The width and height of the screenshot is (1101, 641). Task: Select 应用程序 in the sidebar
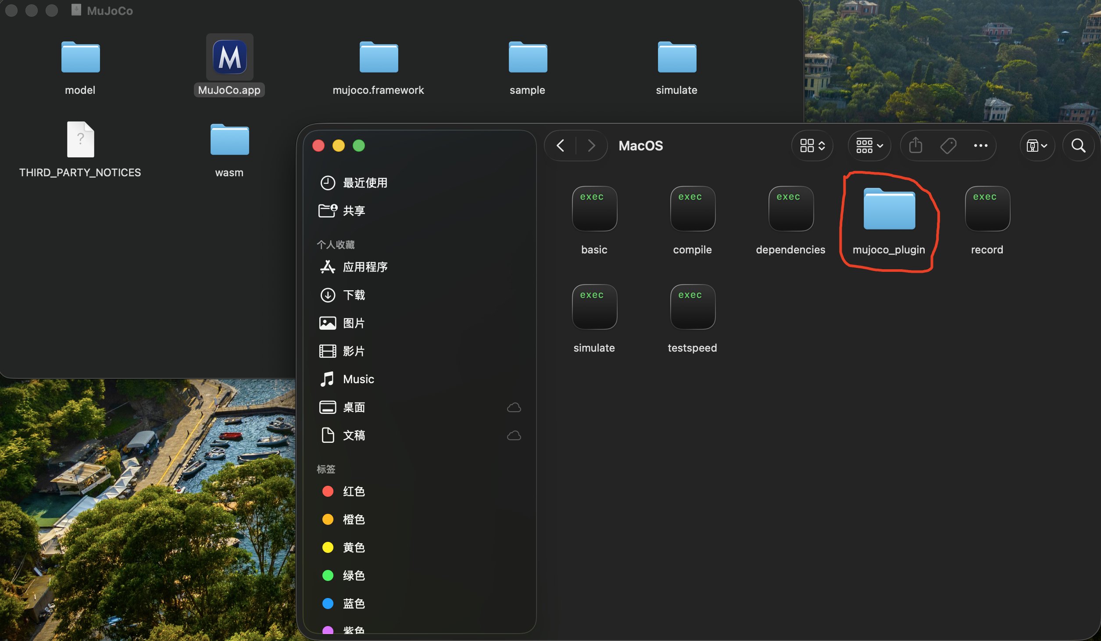tap(365, 267)
